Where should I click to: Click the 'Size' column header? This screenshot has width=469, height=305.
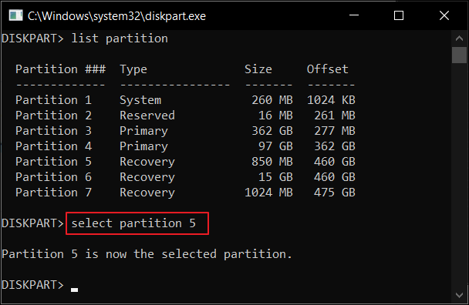[258, 69]
